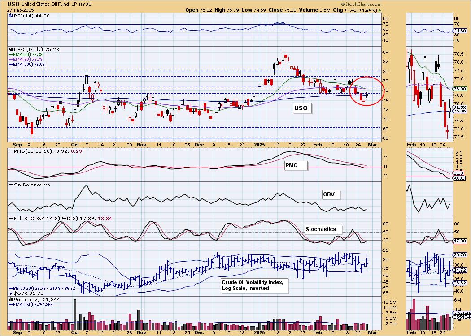The width and height of the screenshot is (471, 336).
Task: Click the 78.5 label on the zoomed price axis
Action: 459,54
